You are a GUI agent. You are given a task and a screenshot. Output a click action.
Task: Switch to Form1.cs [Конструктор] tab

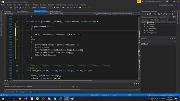(x=54, y=11)
